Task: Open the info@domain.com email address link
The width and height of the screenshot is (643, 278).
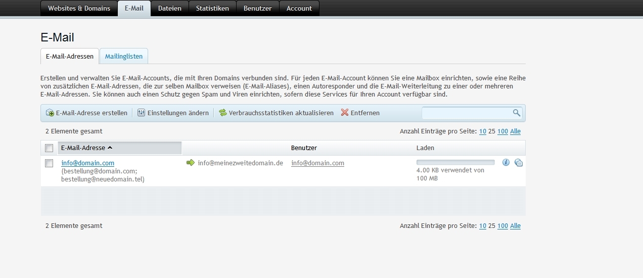Action: (x=88, y=163)
